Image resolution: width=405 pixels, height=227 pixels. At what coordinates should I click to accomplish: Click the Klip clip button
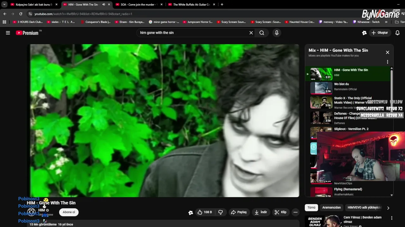click(x=280, y=212)
